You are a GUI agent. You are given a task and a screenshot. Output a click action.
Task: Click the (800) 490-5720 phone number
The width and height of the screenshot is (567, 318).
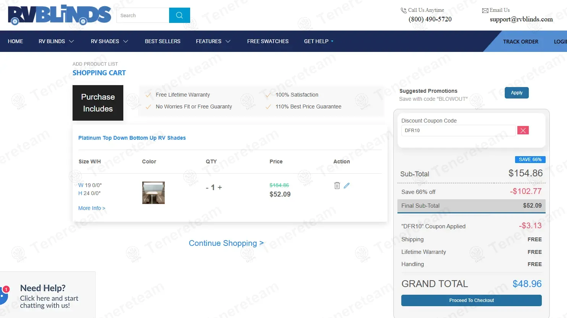click(430, 19)
